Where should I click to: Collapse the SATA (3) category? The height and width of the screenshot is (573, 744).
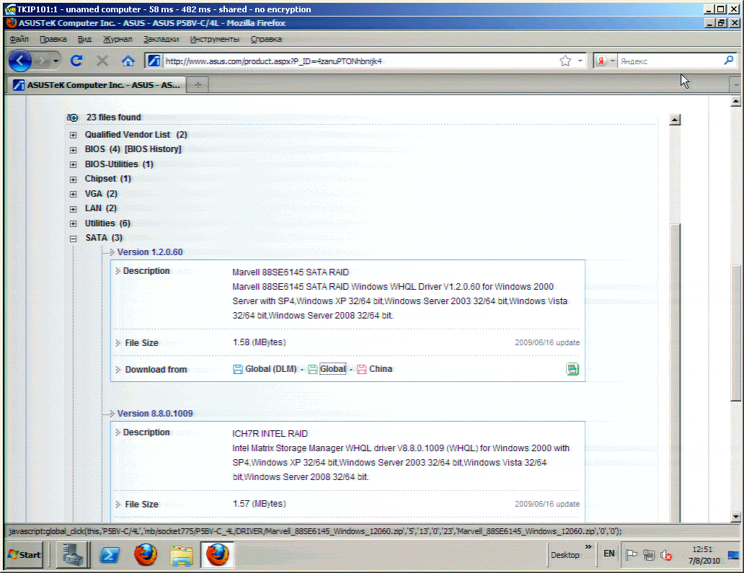point(73,239)
